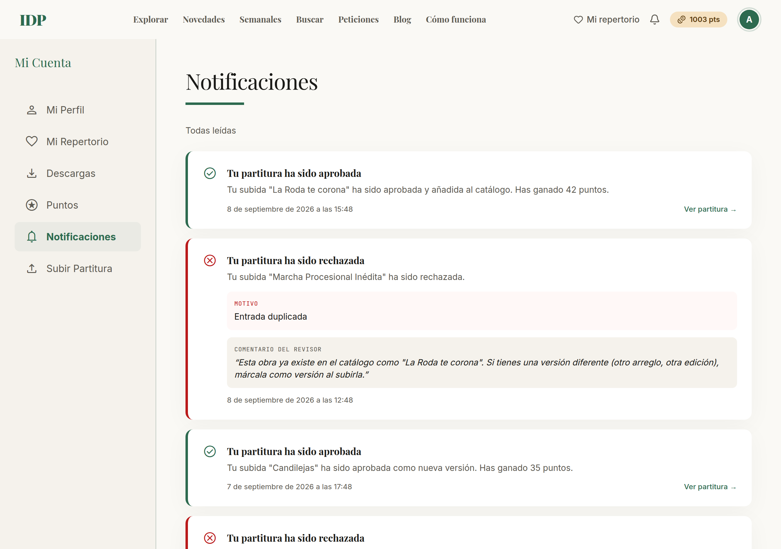The height and width of the screenshot is (549, 781).
Task: Open Mi repertorio heart link in header
Action: (x=606, y=20)
